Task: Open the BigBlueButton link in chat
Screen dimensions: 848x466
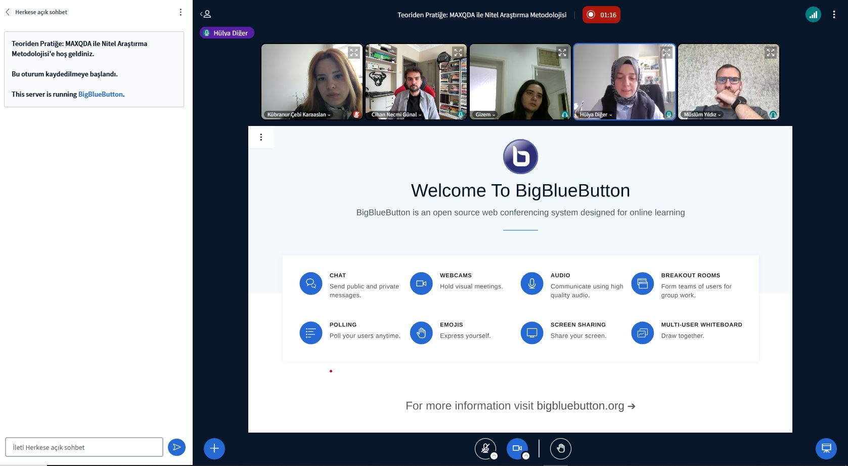Action: [100, 94]
